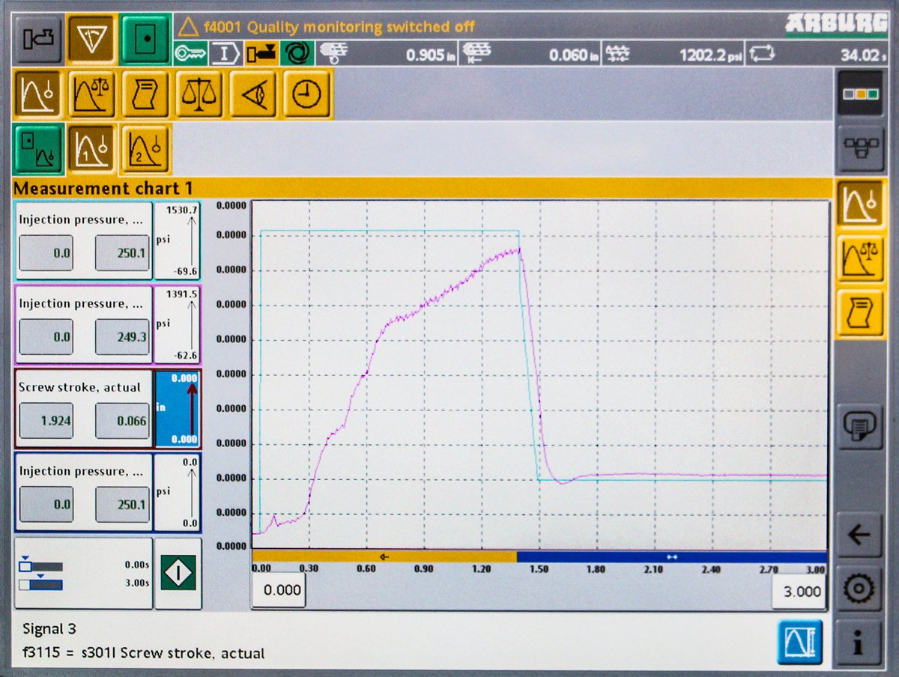Open the balance scales quality tab

tap(199, 94)
